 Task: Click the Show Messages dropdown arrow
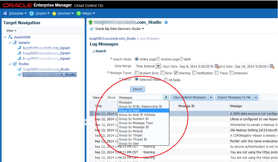coord(166,97)
